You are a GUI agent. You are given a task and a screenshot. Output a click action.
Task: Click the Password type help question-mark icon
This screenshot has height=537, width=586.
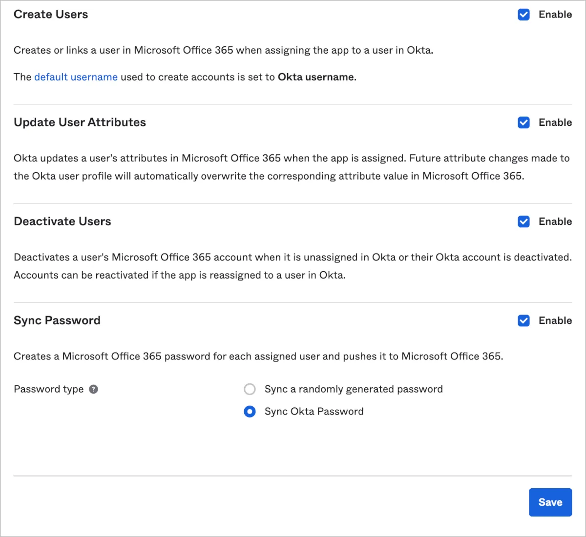point(94,389)
